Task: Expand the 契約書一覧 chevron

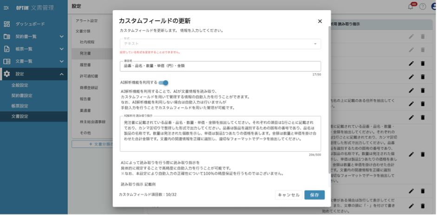Action: point(61,36)
